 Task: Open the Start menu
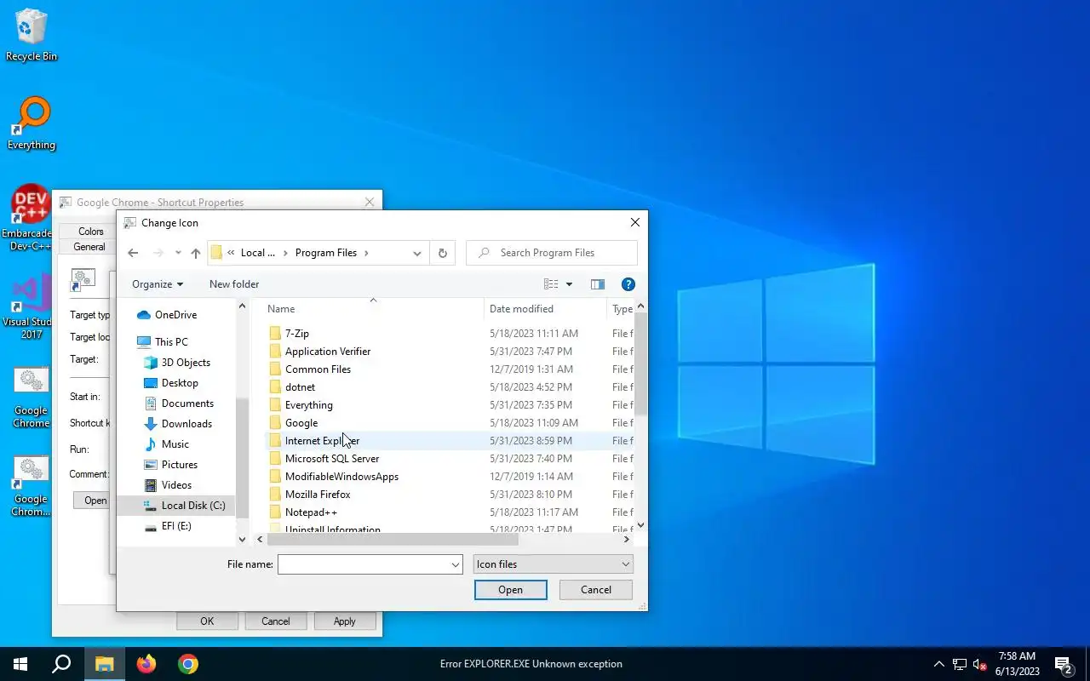tap(20, 664)
